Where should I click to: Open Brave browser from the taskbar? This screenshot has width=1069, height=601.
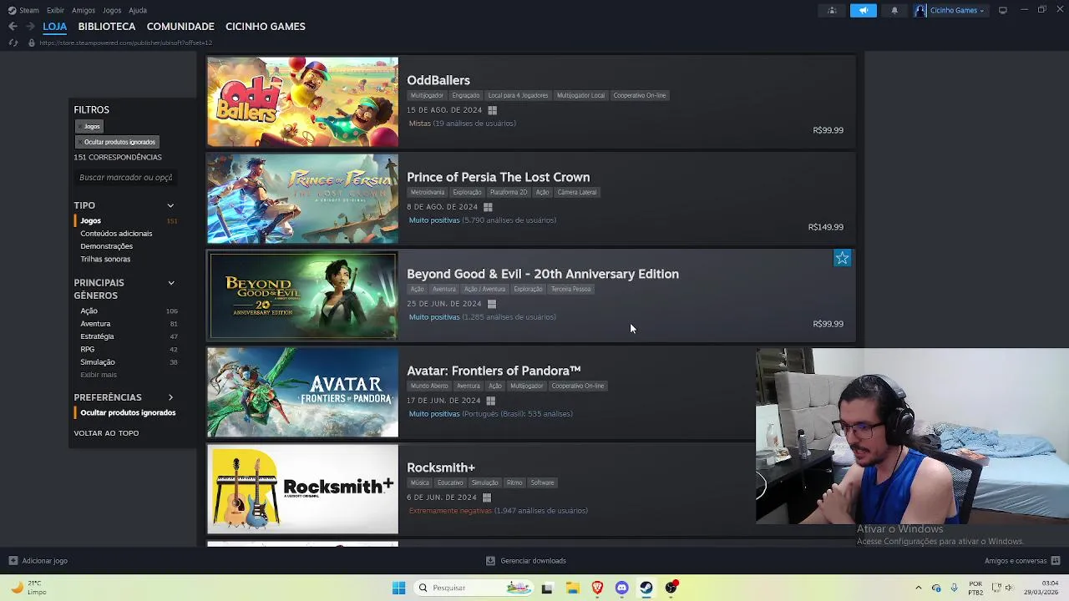tap(597, 588)
